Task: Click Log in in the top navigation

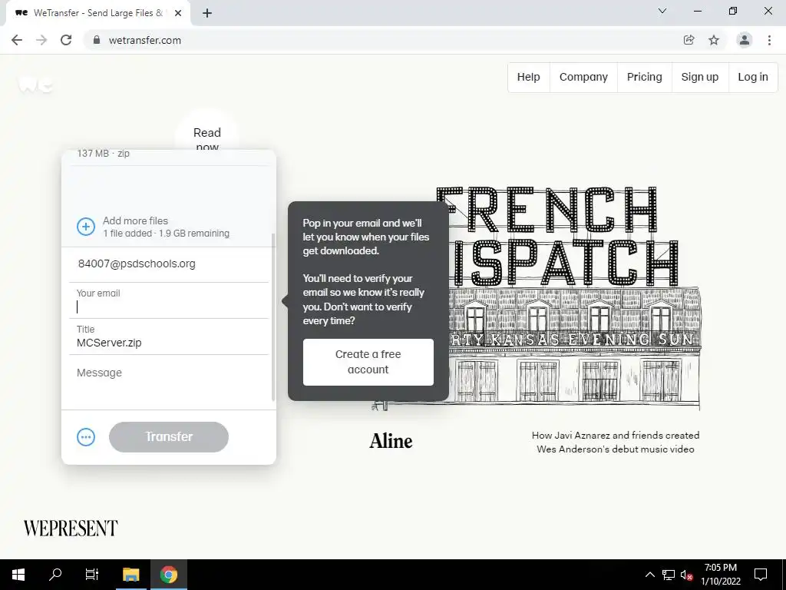Action: tap(753, 78)
